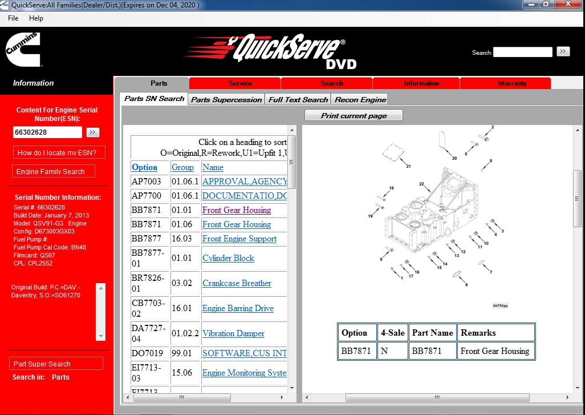585x415 pixels.
Task: Open the Help menu
Action: pyautogui.click(x=36, y=18)
